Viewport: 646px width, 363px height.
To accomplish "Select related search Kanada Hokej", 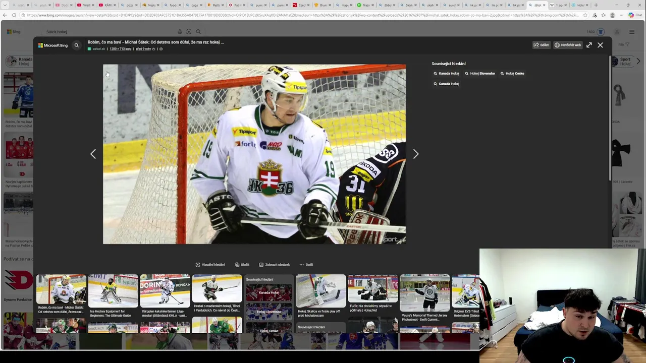I will tap(447, 74).
